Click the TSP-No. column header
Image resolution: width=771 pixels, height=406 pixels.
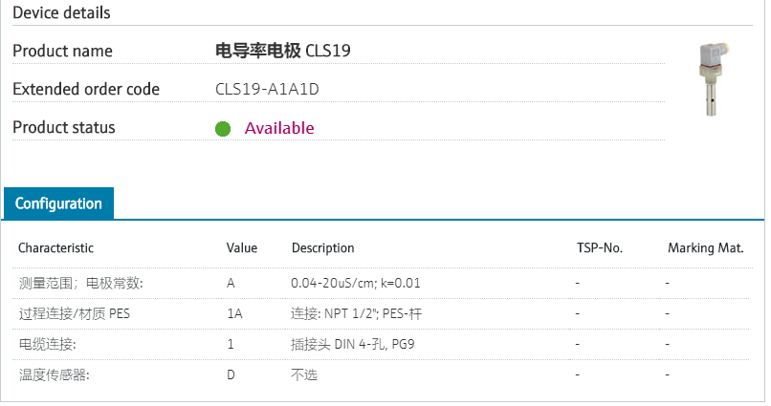tap(600, 248)
